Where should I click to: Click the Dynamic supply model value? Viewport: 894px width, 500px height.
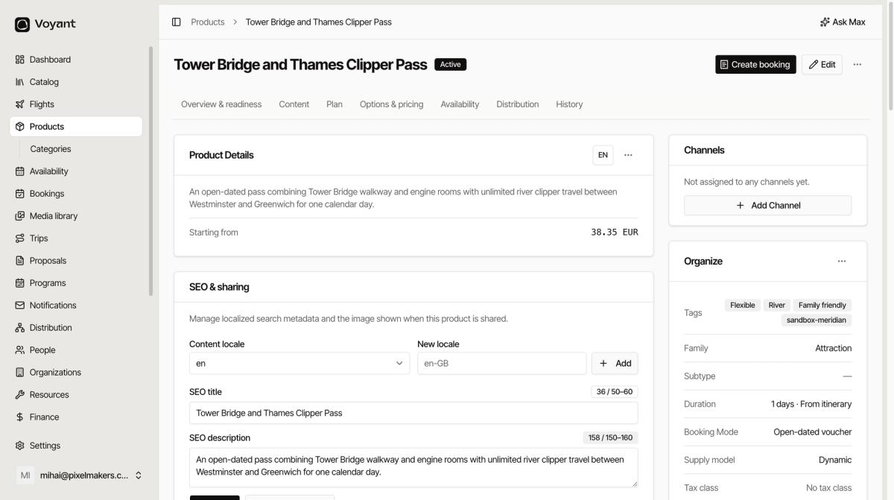click(x=835, y=461)
